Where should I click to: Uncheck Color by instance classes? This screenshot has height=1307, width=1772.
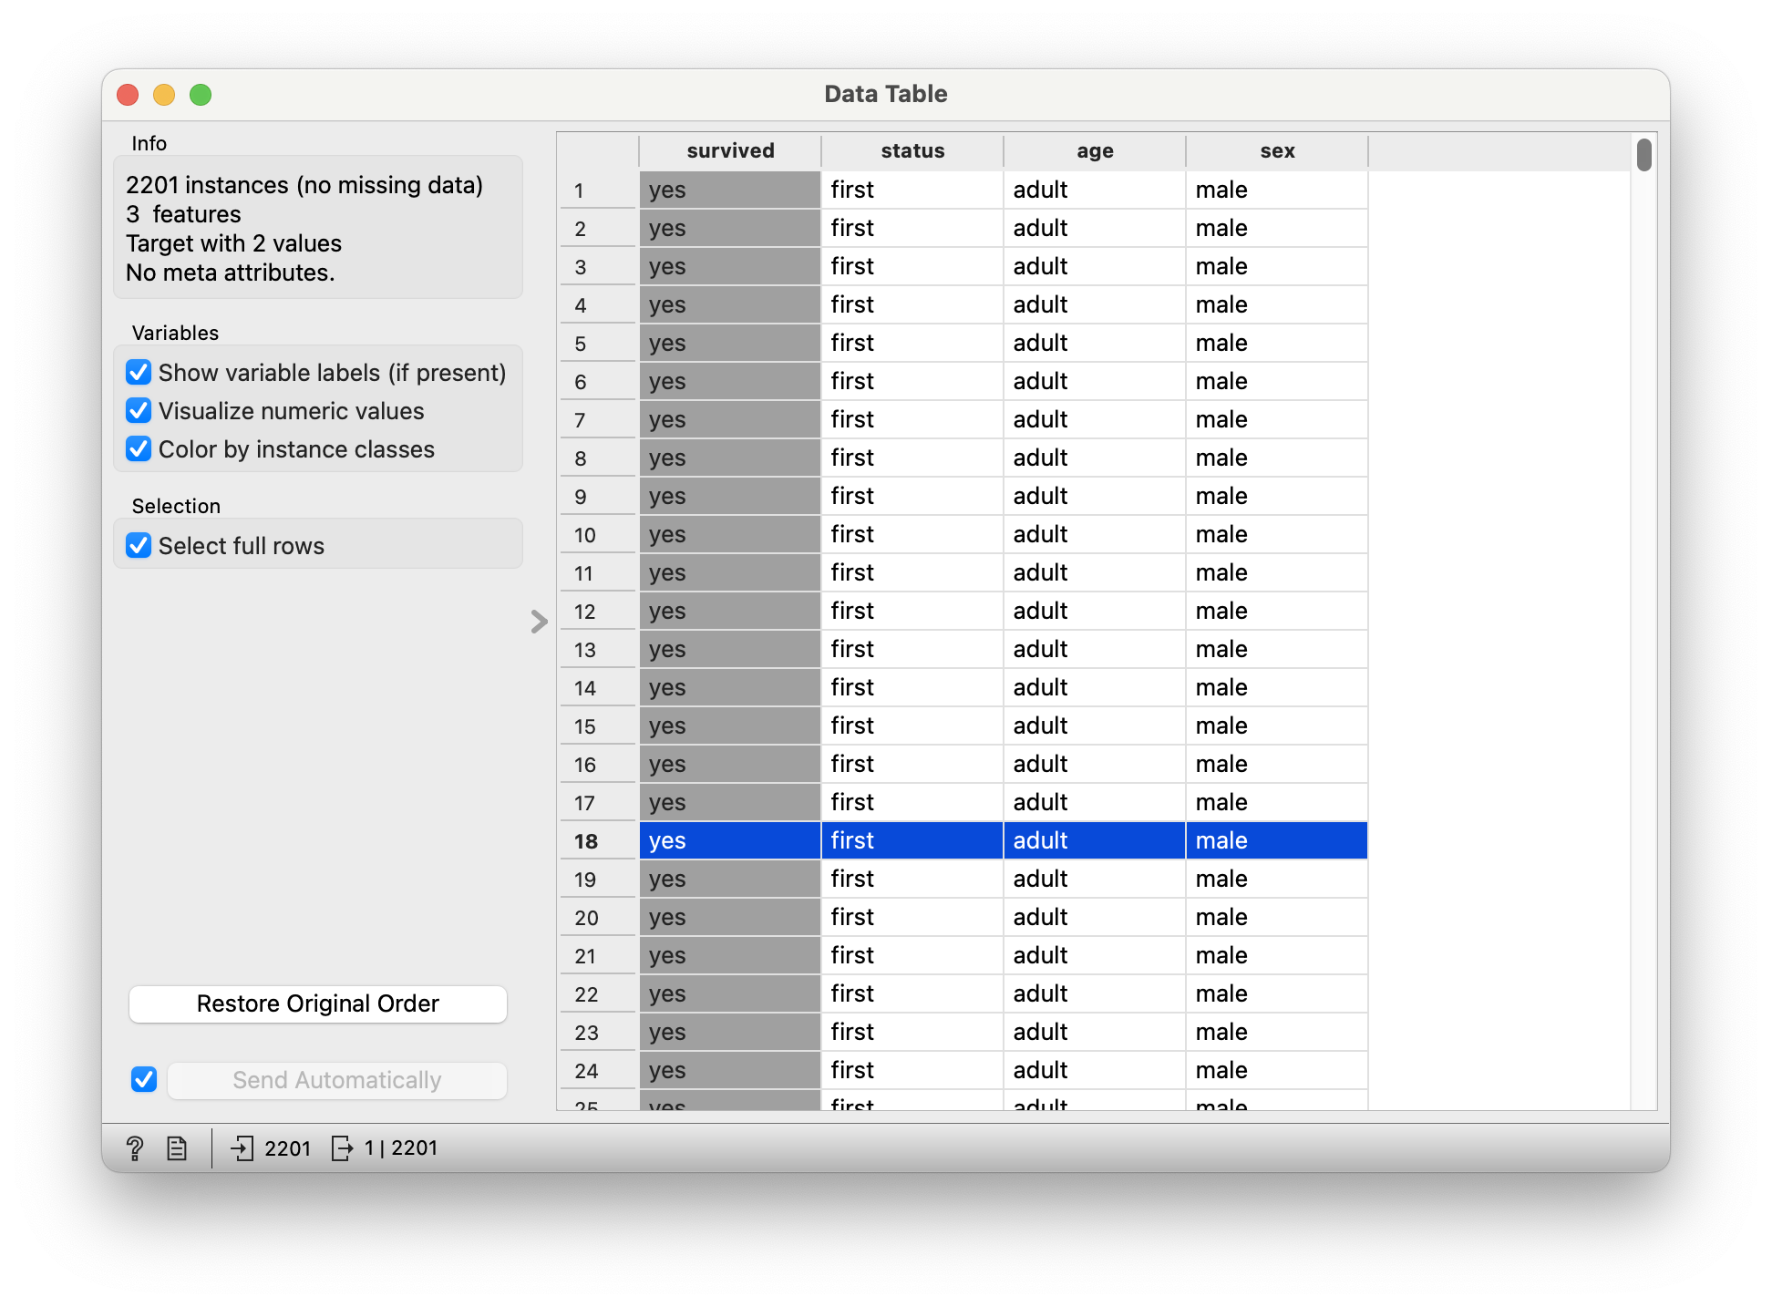[139, 449]
